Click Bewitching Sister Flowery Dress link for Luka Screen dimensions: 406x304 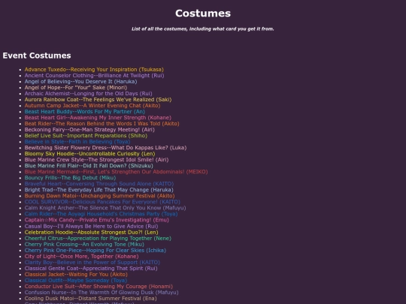pos(106,148)
